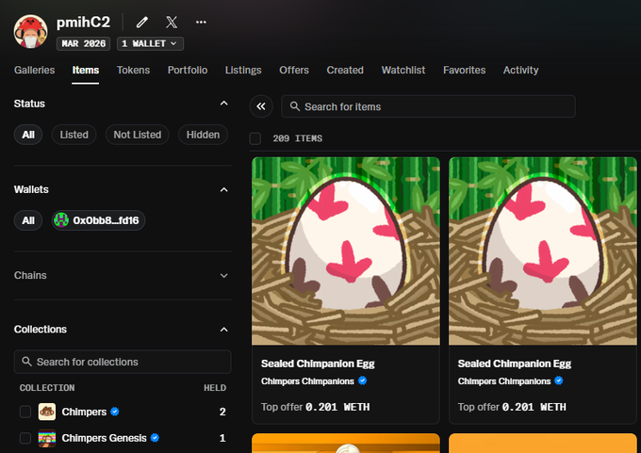Click verified badge on first egg card
This screenshot has height=453, width=641.
pos(362,380)
